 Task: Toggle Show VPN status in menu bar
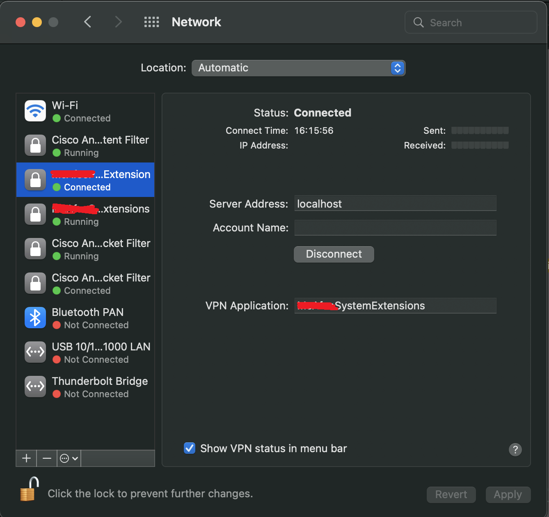point(190,448)
